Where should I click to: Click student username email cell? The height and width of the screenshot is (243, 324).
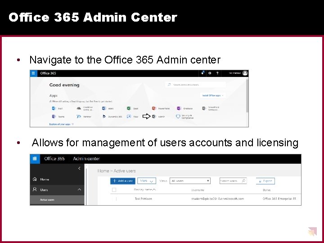[217, 198]
